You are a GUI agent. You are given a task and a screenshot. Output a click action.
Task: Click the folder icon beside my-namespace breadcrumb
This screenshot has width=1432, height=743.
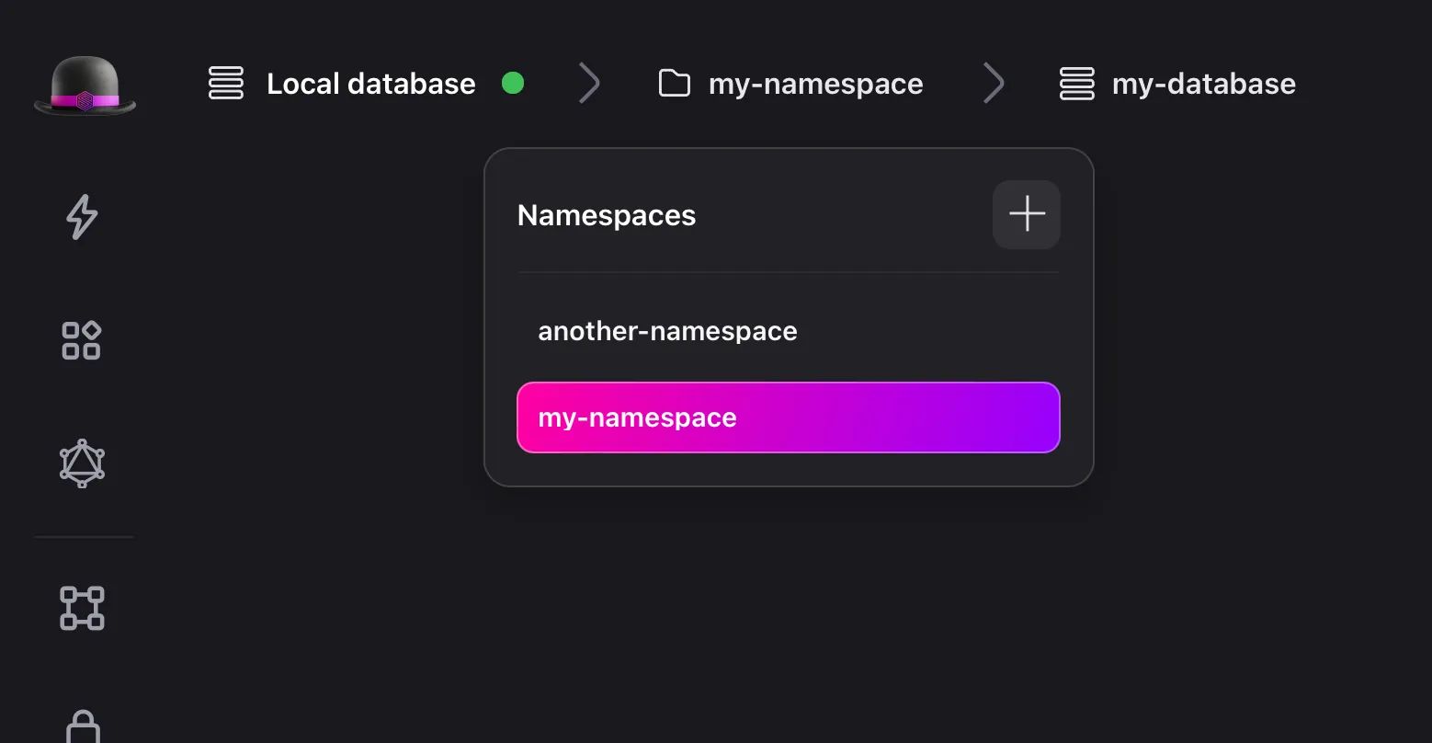[674, 83]
